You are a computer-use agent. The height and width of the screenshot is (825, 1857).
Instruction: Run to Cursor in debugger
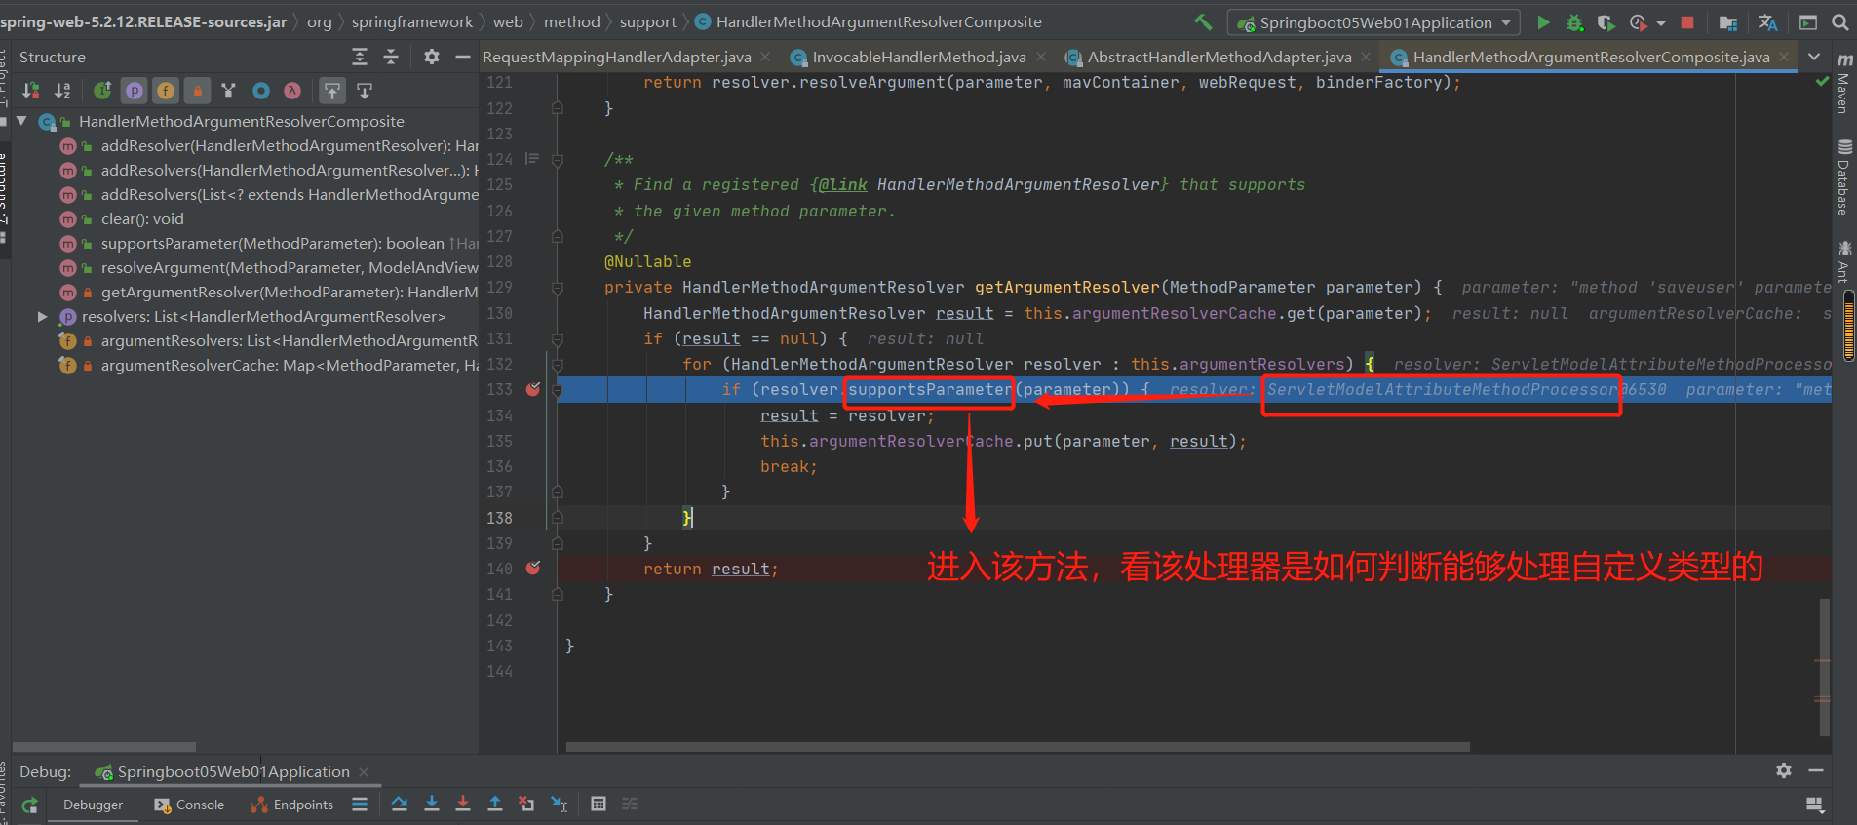pos(559,804)
